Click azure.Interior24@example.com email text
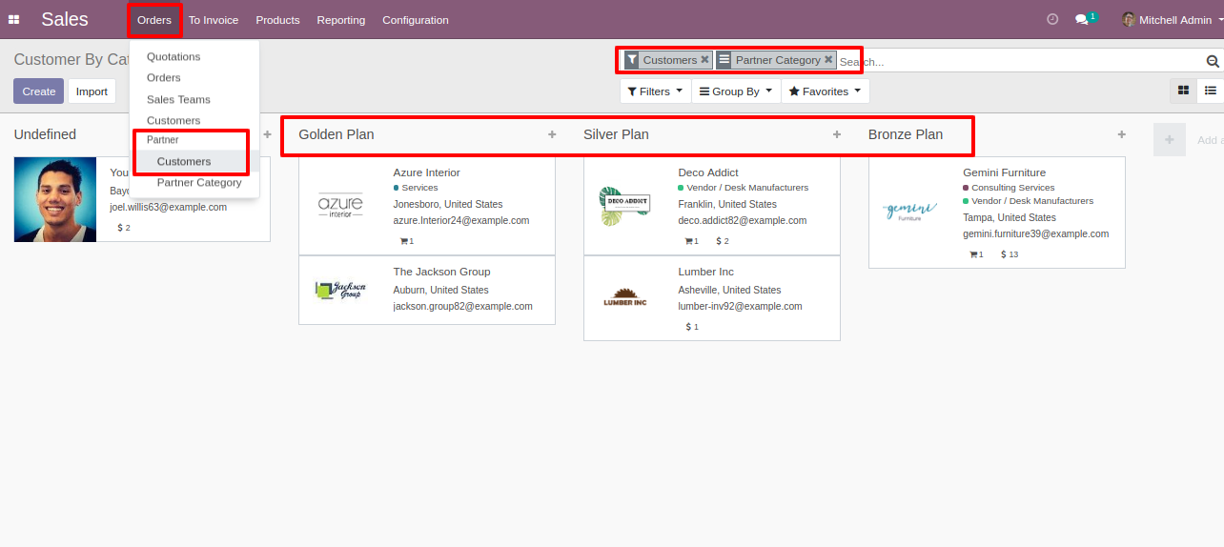1224x547 pixels. tap(461, 220)
